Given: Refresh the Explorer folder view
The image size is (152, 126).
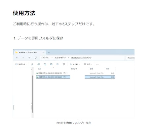Looking at the screenshot, I should coord(36,58).
